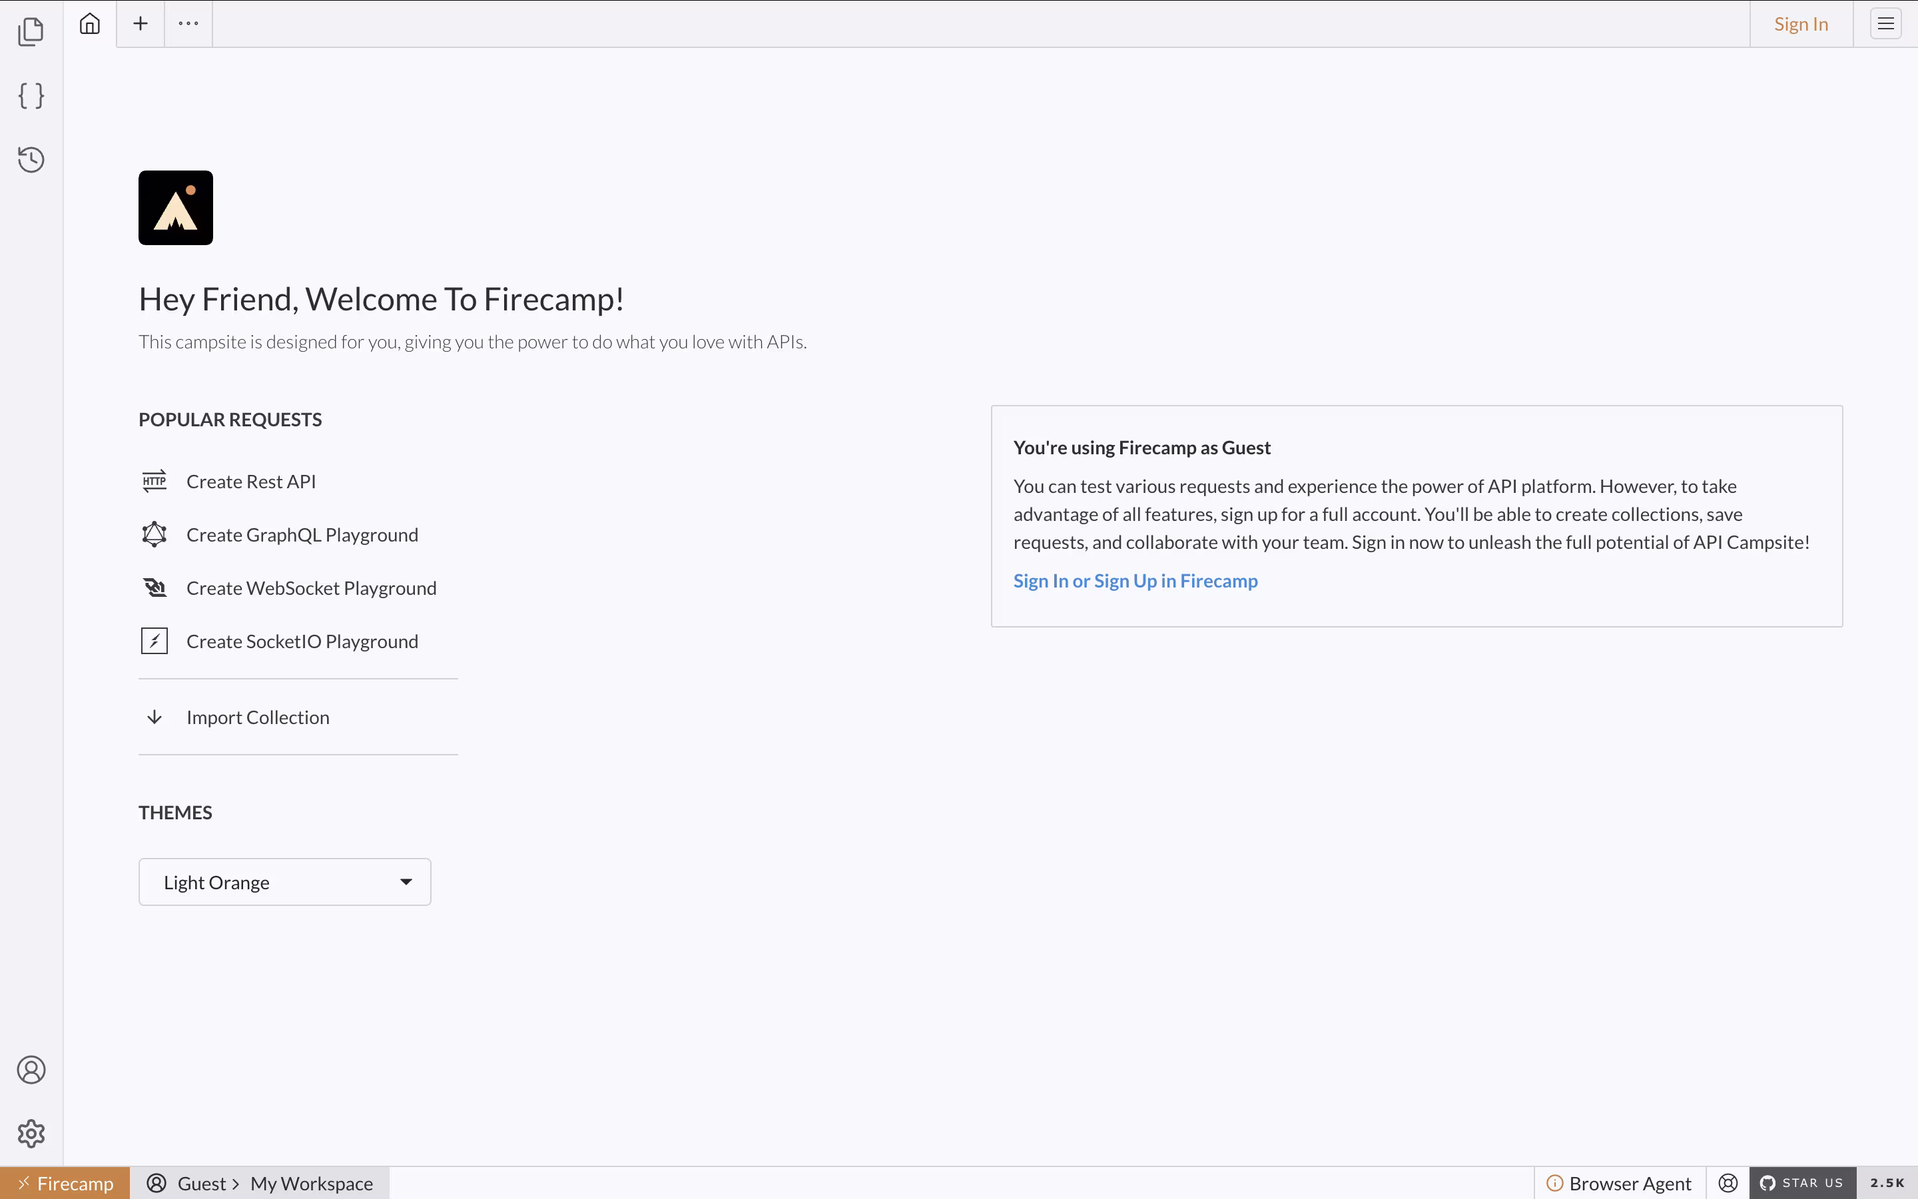
Task: Click Browser Agent in status bar
Action: (1630, 1183)
